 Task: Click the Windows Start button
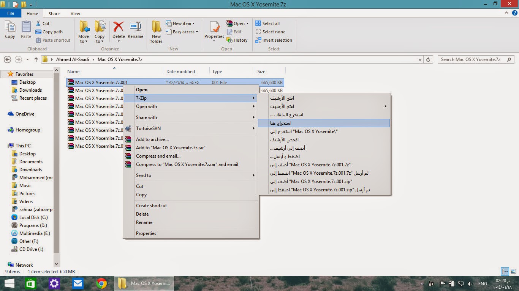[x=9, y=283]
